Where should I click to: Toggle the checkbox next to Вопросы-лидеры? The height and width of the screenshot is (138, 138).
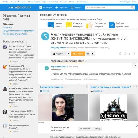coord(26,42)
